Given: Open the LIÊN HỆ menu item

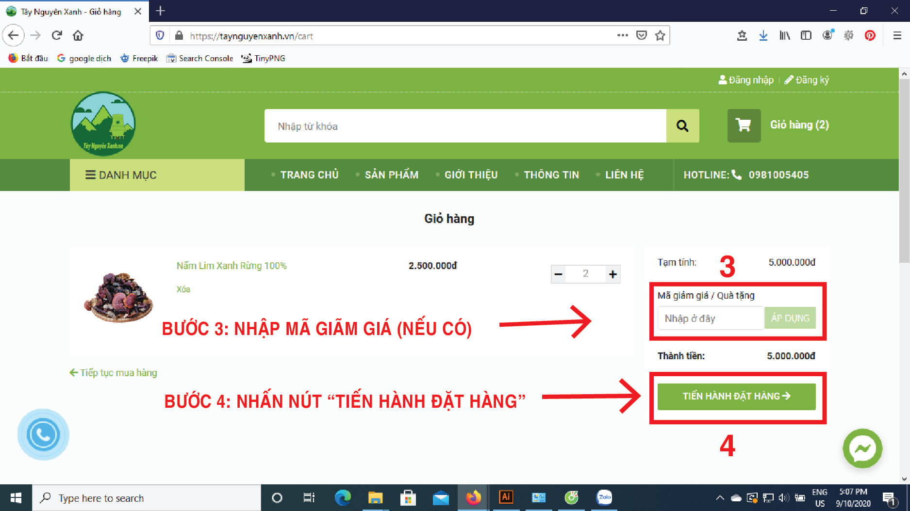Looking at the screenshot, I should click(624, 175).
